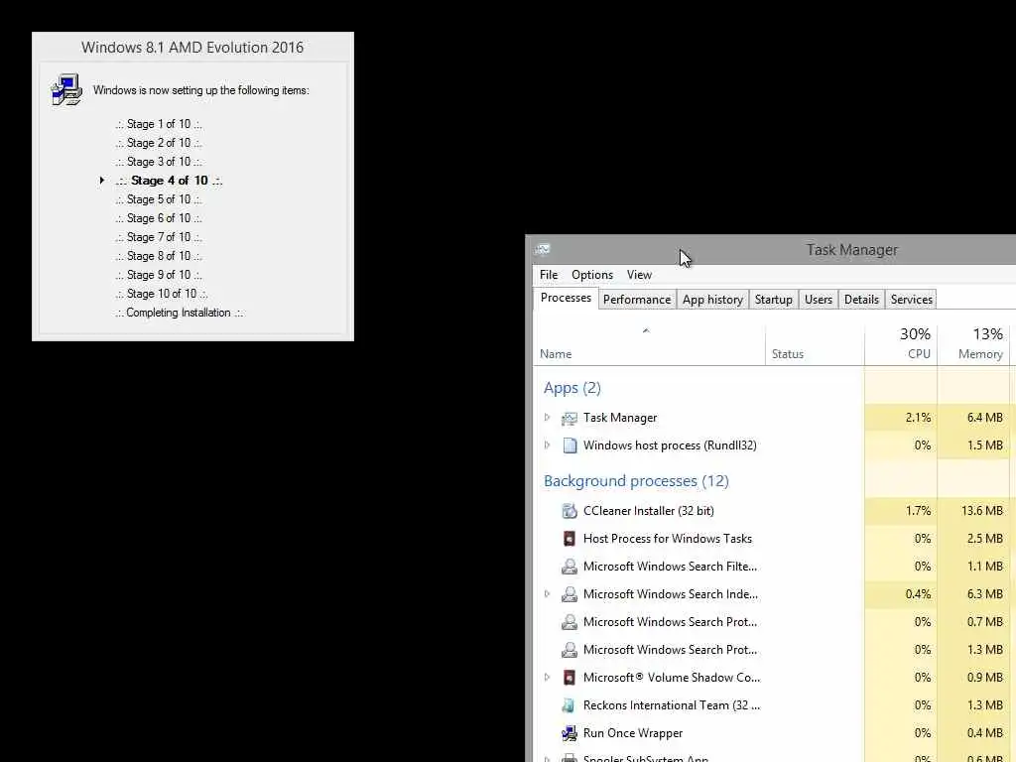The height and width of the screenshot is (762, 1016).
Task: Open the Options menu
Action: 591,275
